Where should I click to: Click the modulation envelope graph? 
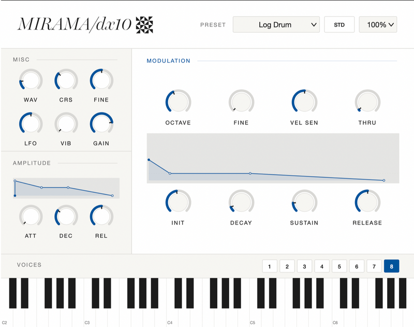click(x=273, y=158)
